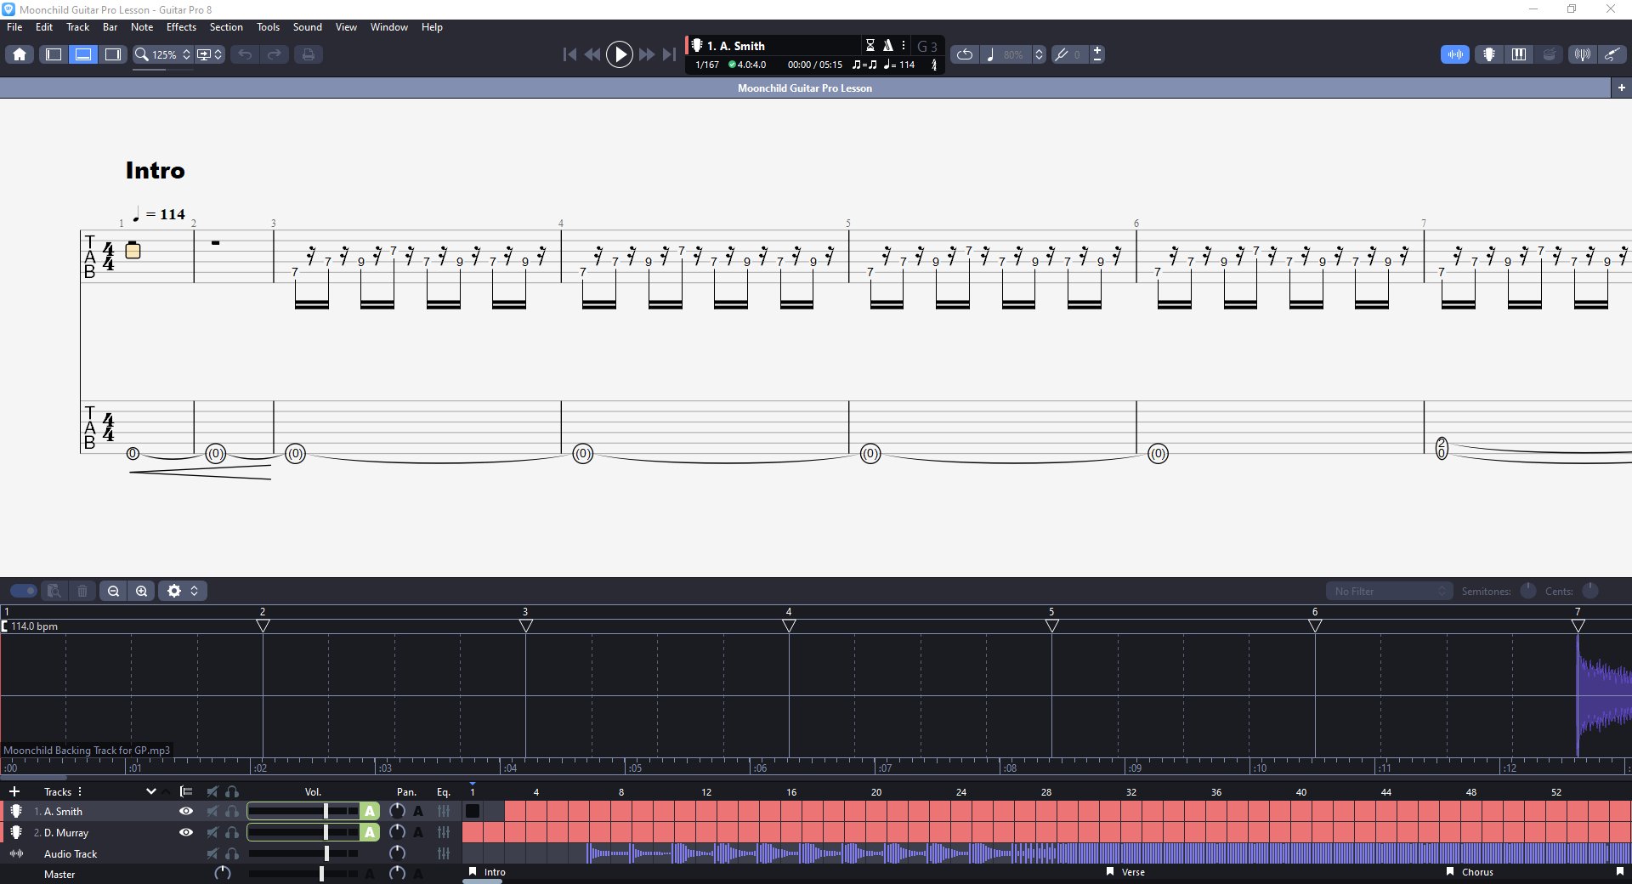Add a new document tab with plus
This screenshot has height=884, width=1632.
[1621, 88]
